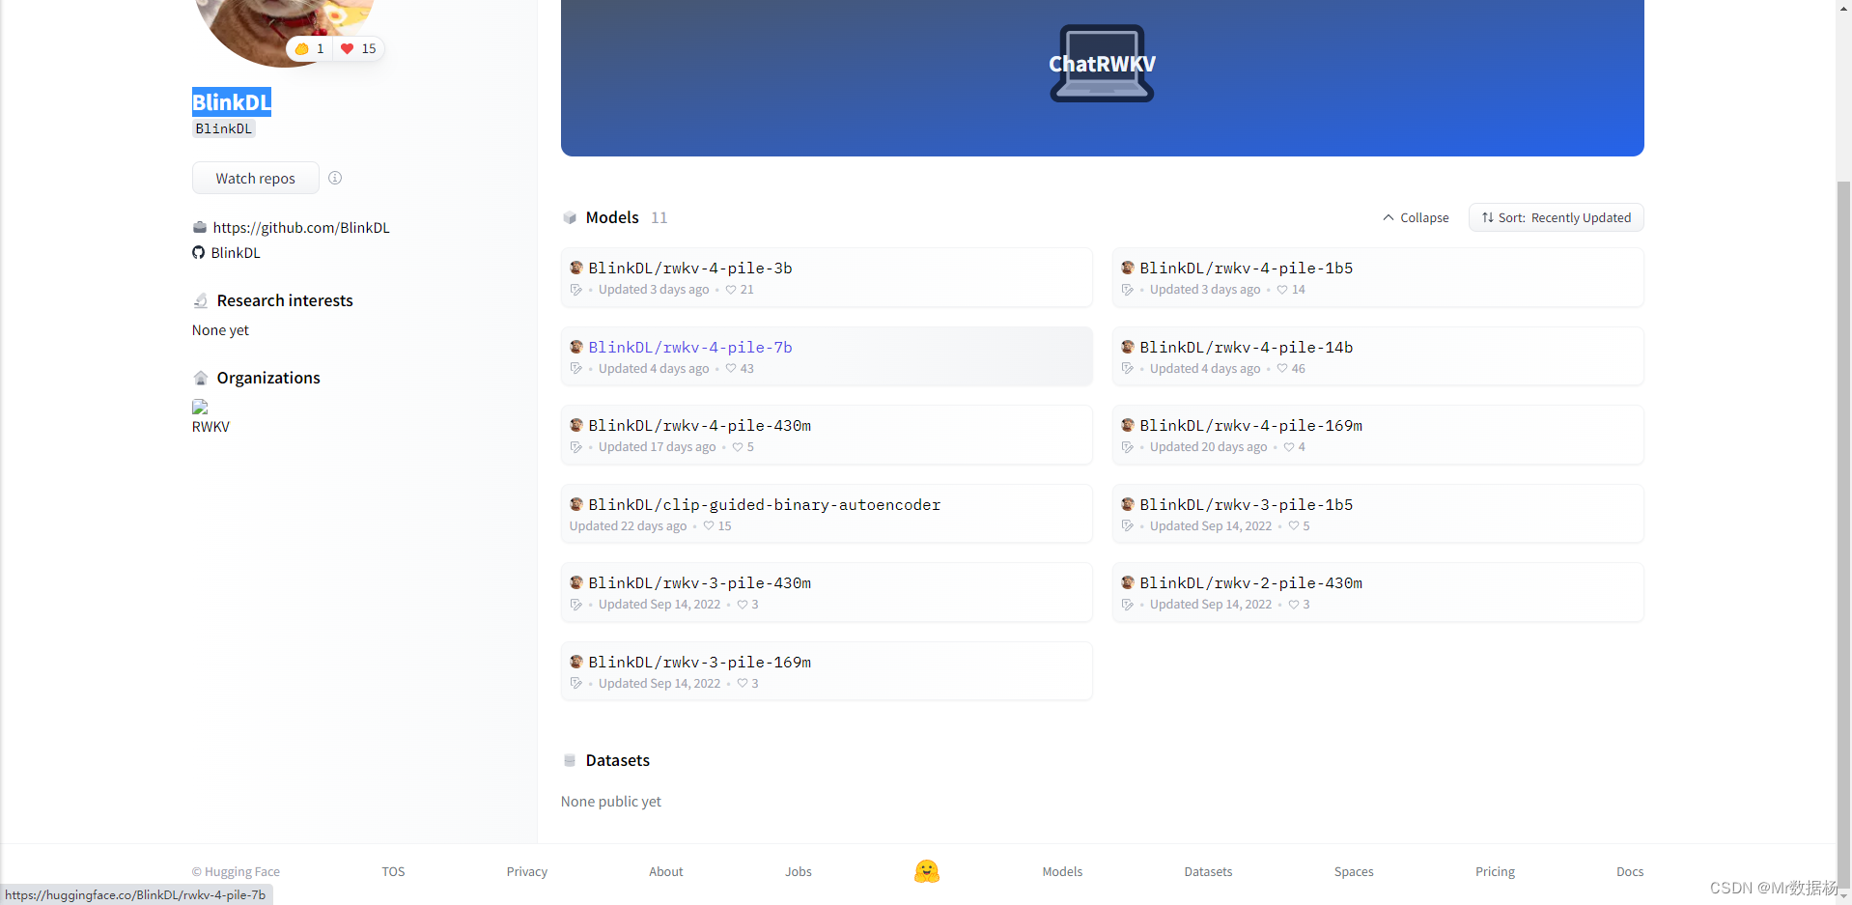Click the like heart on rwkv-4-pile-14b
Screen dimensions: 1852x905
coord(1282,369)
